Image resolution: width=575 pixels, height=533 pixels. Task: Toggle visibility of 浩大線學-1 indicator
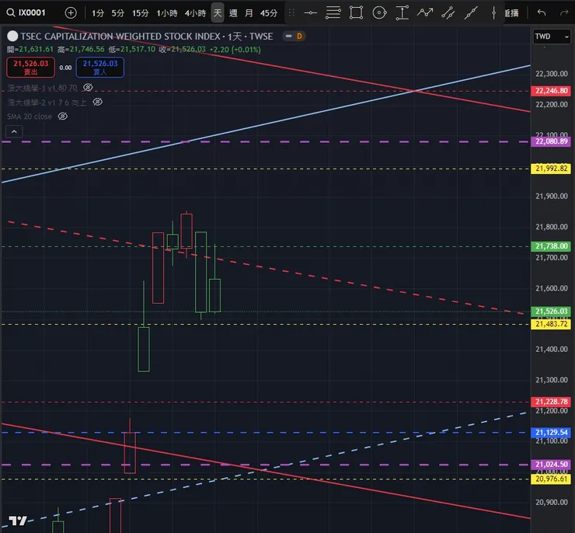point(88,87)
